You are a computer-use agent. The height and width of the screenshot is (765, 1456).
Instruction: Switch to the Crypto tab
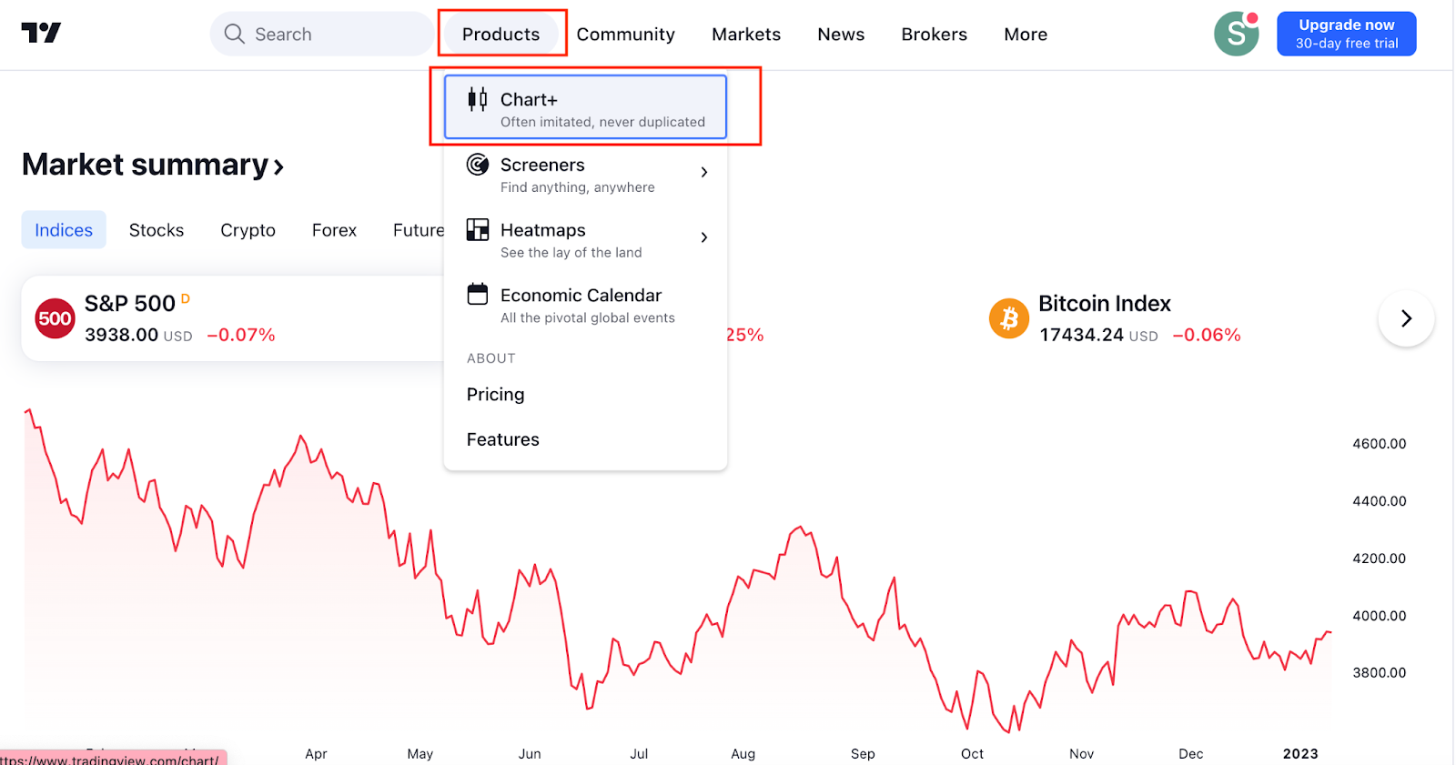point(247,229)
